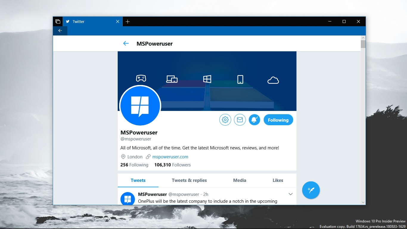Screen dimensions: 407x229
Task: View the 106,310 Followers list
Action: coord(173,165)
